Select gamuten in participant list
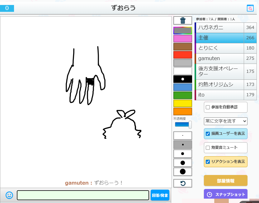 tap(220, 59)
